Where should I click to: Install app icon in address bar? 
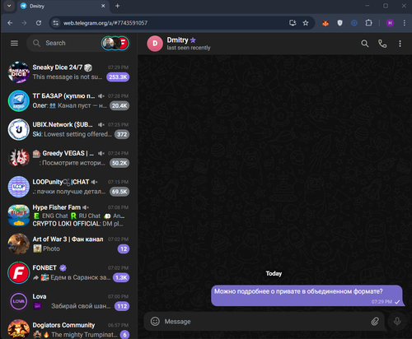[293, 23]
